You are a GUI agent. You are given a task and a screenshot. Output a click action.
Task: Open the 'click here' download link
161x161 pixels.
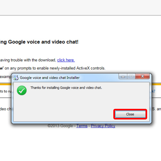pyautogui.click(x=66, y=60)
